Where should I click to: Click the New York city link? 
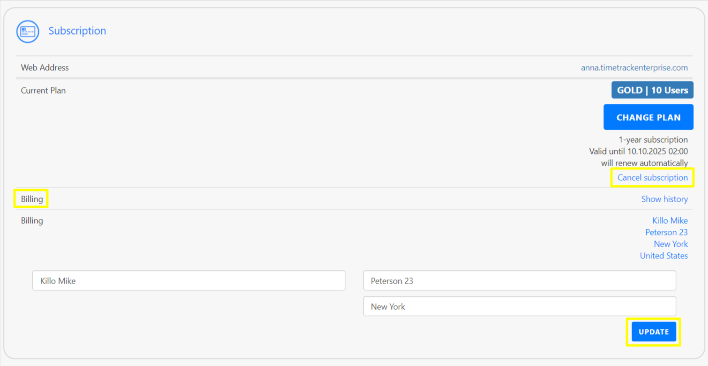point(671,244)
